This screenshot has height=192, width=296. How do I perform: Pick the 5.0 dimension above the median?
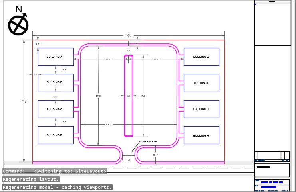[128, 51]
